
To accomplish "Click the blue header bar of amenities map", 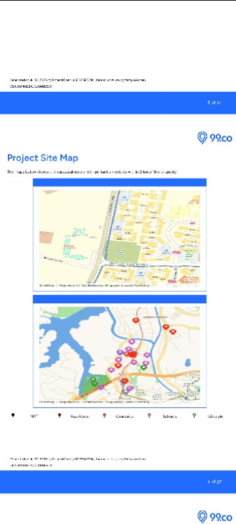I will click(x=120, y=299).
